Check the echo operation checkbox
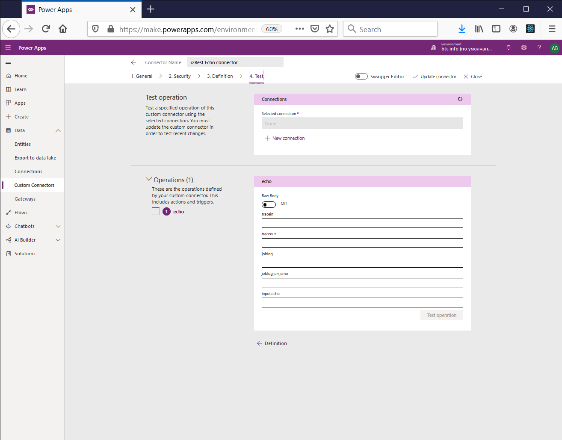Viewport: 562px width, 440px height. coord(156,211)
